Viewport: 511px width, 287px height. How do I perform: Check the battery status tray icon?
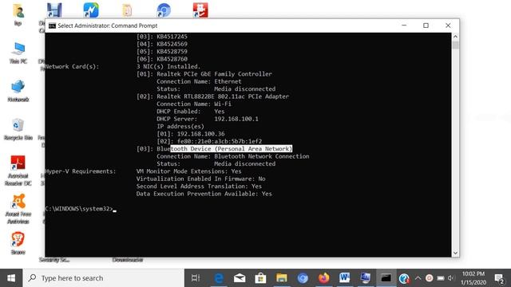441,278
